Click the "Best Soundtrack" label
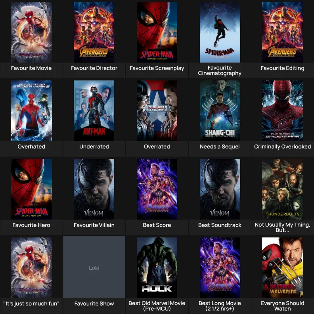The width and height of the screenshot is (314, 314). tap(220, 225)
